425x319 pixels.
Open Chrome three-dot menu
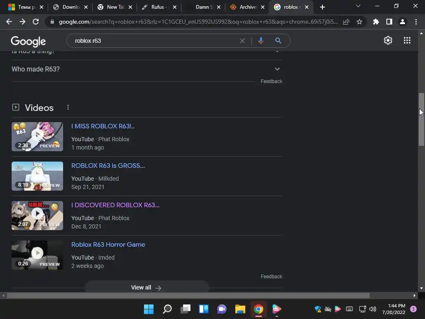[416, 22]
